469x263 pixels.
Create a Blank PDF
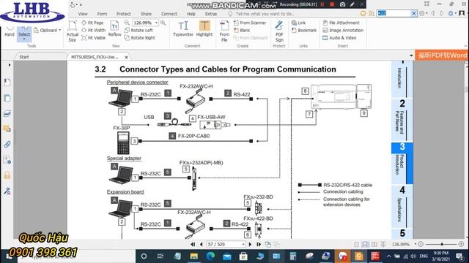click(242, 30)
